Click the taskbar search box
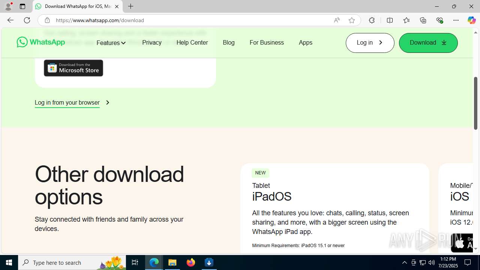480x270 pixels. 72,262
